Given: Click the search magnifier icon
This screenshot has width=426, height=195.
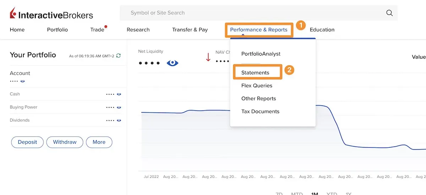Looking at the screenshot, I should tap(389, 13).
